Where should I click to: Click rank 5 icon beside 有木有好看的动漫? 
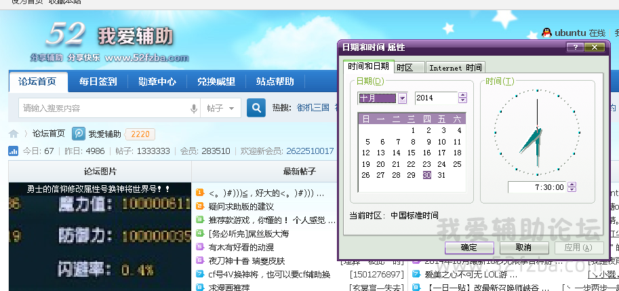[200, 247]
